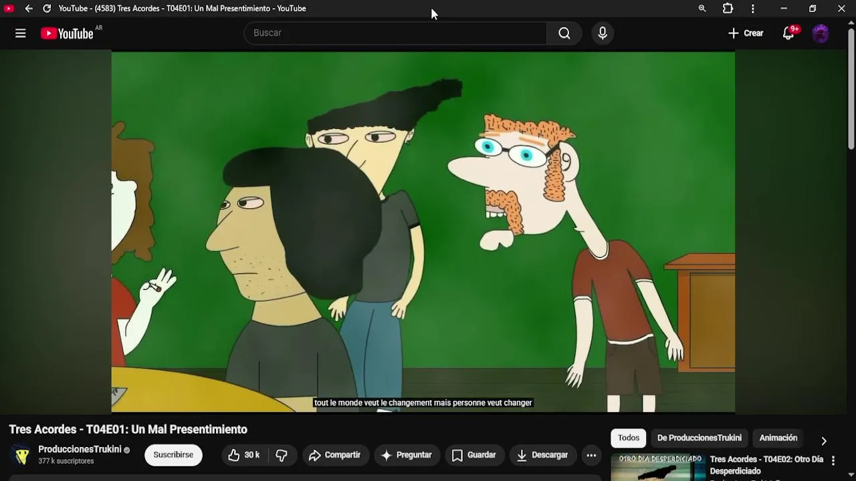856x481 pixels.
Task: Focus the Buscar search field
Action: tap(395, 33)
